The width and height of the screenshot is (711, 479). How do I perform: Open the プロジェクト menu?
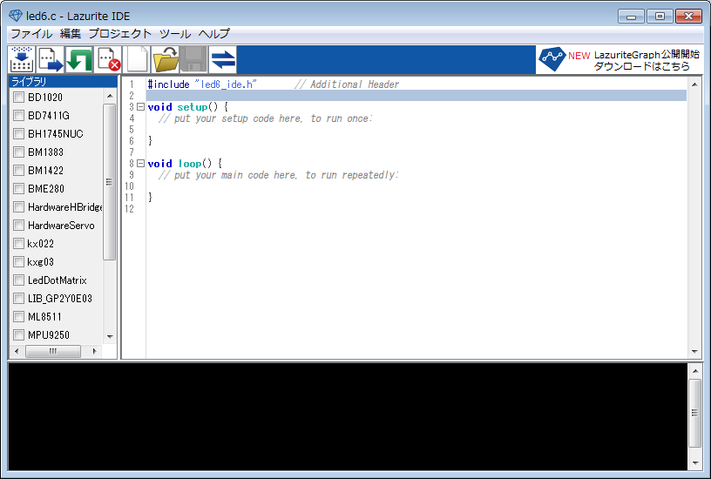click(120, 34)
